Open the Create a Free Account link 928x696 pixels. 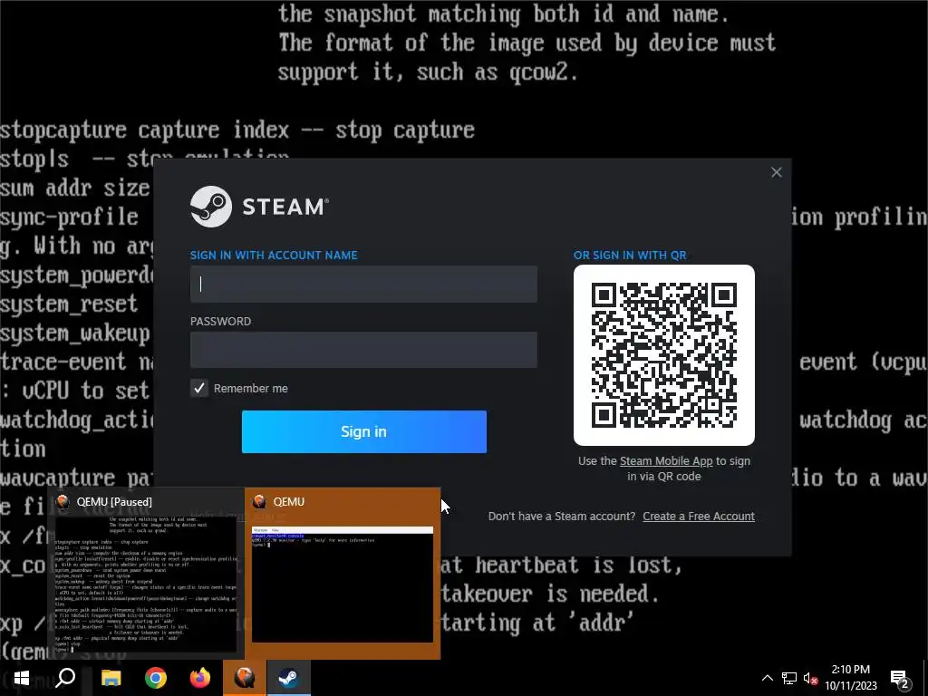click(x=699, y=516)
